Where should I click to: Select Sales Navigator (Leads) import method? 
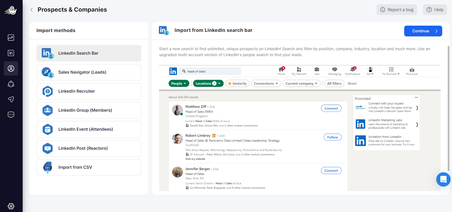point(89,72)
